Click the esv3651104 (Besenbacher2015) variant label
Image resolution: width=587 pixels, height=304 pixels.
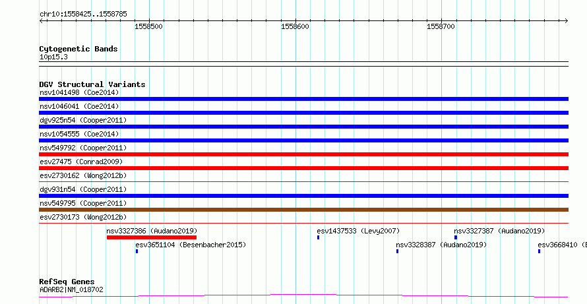[x=191, y=245]
